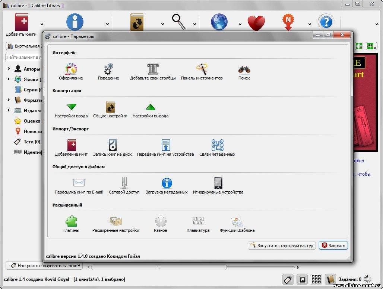
Task: Open the dropdown arrow beside the globe icon
Action: (240, 24)
